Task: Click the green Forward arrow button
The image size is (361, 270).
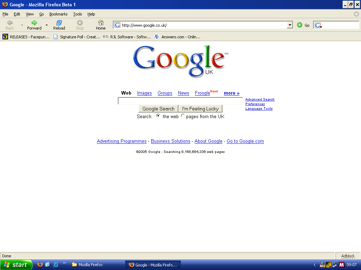Action: click(34, 25)
